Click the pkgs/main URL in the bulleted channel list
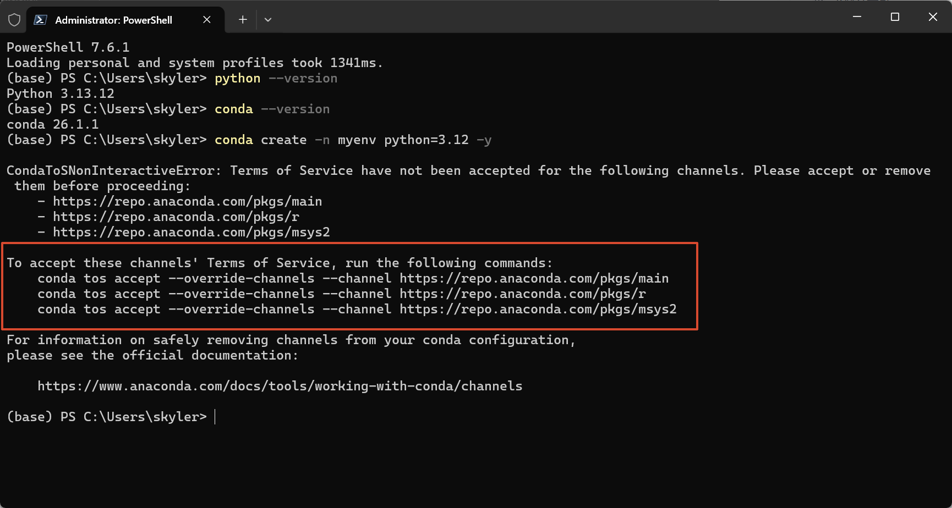 point(187,202)
